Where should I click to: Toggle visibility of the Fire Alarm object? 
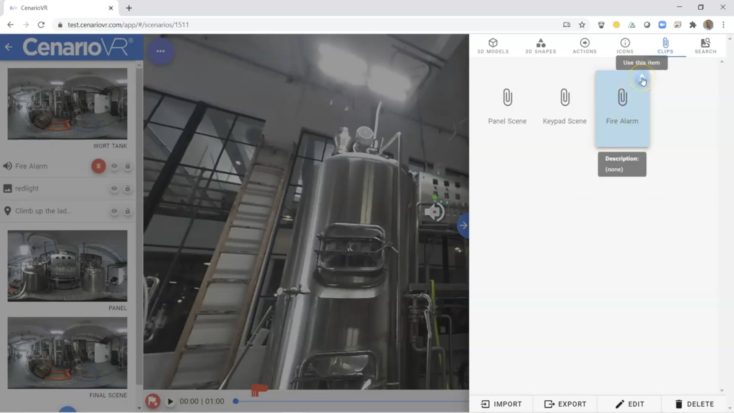(x=114, y=166)
